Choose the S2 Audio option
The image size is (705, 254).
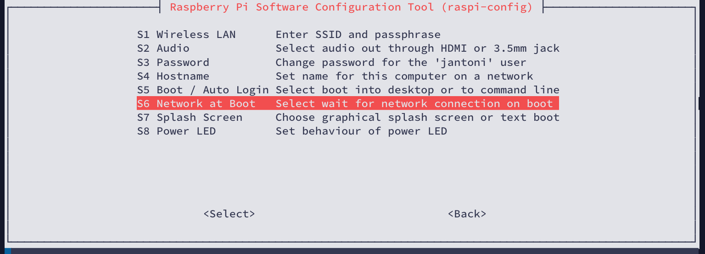pos(163,49)
